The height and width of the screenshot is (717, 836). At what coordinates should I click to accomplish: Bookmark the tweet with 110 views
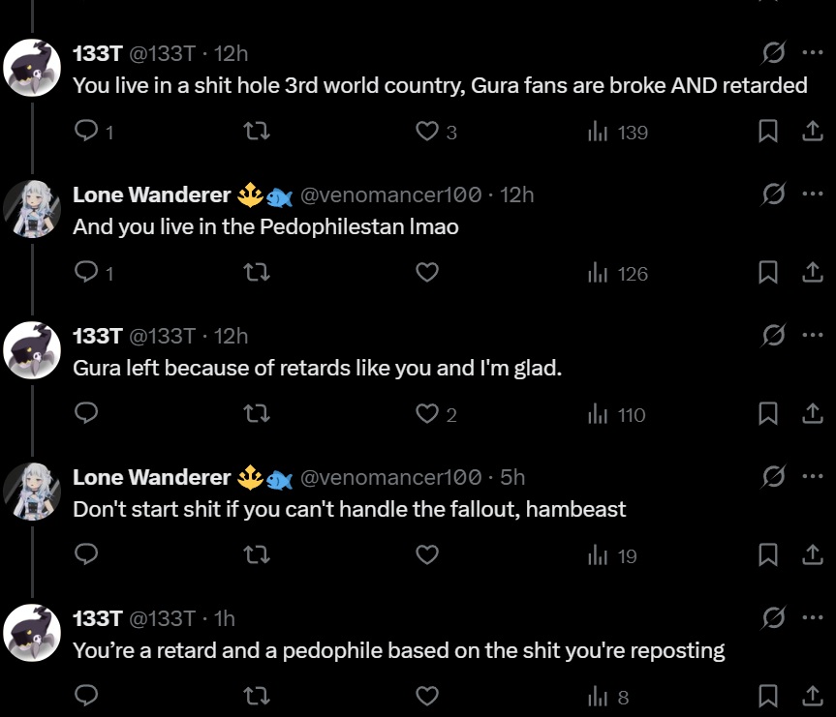coord(768,415)
